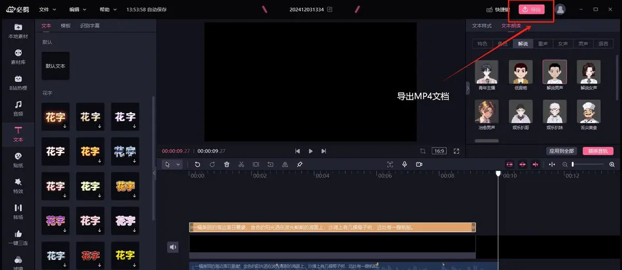The width and height of the screenshot is (622, 270).
Task: Open the 编辑 menu
Action: tap(78, 9)
